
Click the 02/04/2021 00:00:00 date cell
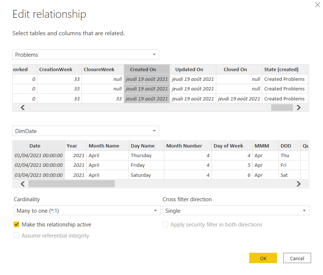(x=39, y=165)
